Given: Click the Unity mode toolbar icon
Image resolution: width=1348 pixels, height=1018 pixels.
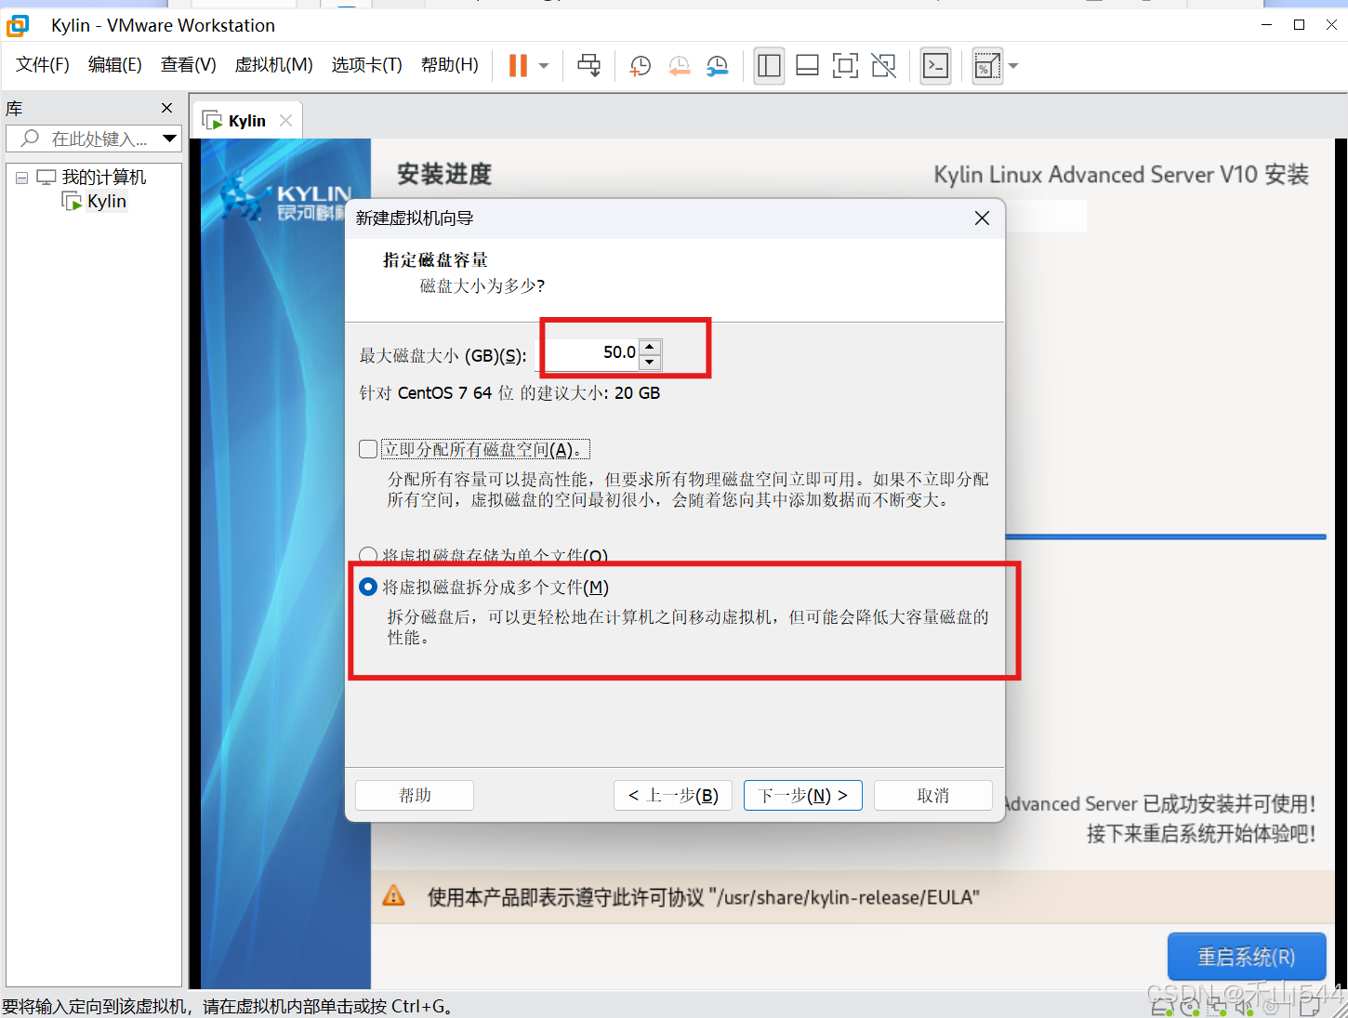Looking at the screenshot, I should [884, 65].
